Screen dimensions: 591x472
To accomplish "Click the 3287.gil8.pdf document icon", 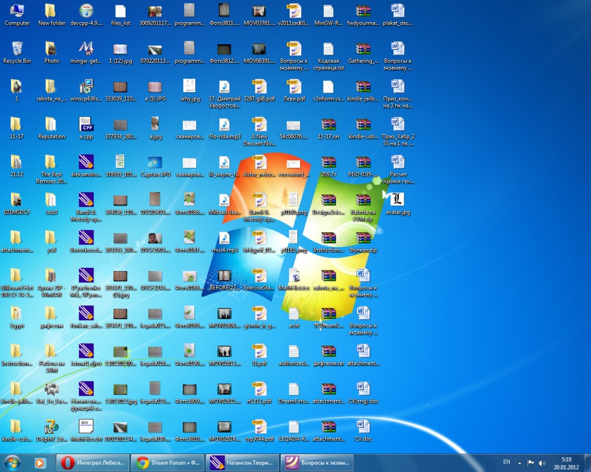I will [x=259, y=91].
